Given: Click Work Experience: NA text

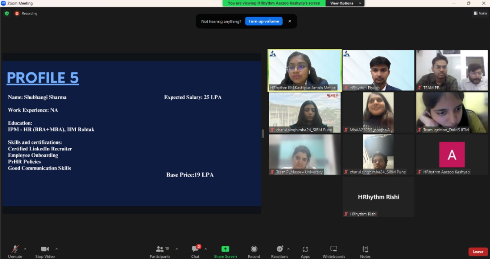Looking at the screenshot, I should pos(33,110).
